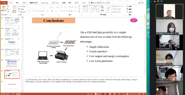The image size is (185, 95).
Task: Click the Paste clipboard icon
Action: click(4, 8)
